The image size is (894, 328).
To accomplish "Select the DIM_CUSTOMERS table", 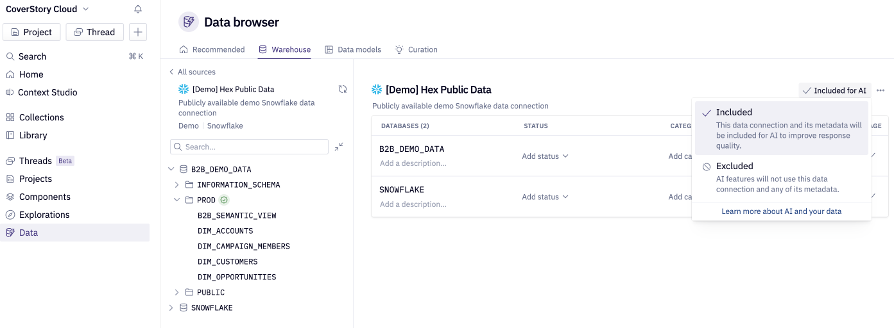I will click(227, 261).
